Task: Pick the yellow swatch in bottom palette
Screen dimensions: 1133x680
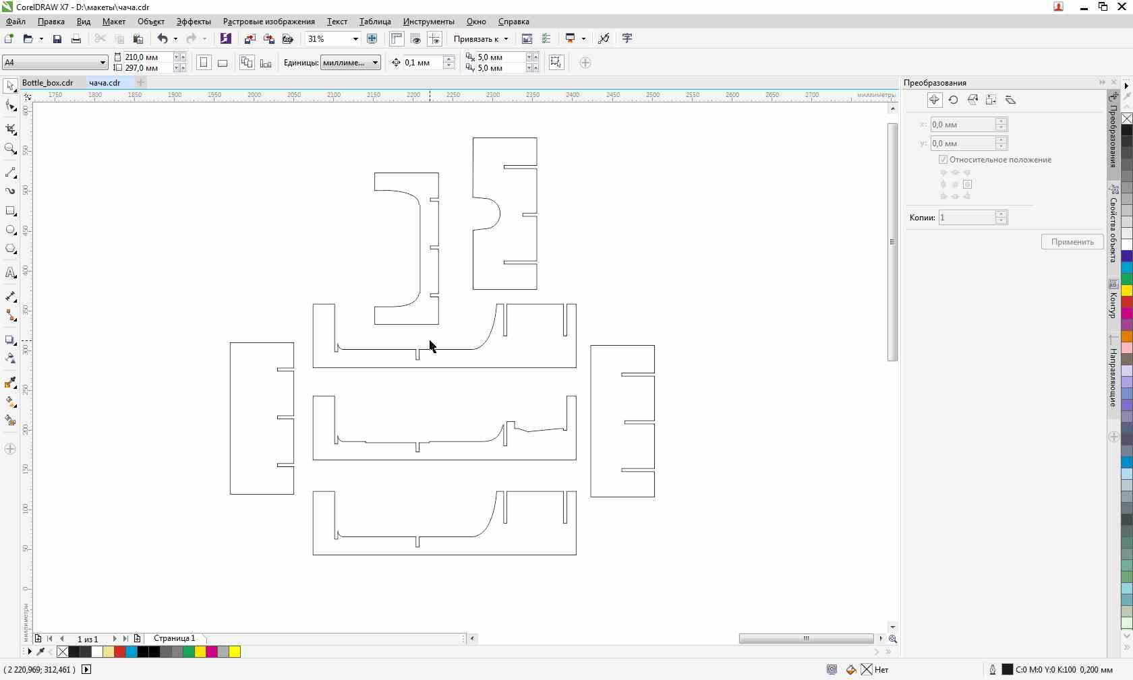Action: click(x=235, y=652)
